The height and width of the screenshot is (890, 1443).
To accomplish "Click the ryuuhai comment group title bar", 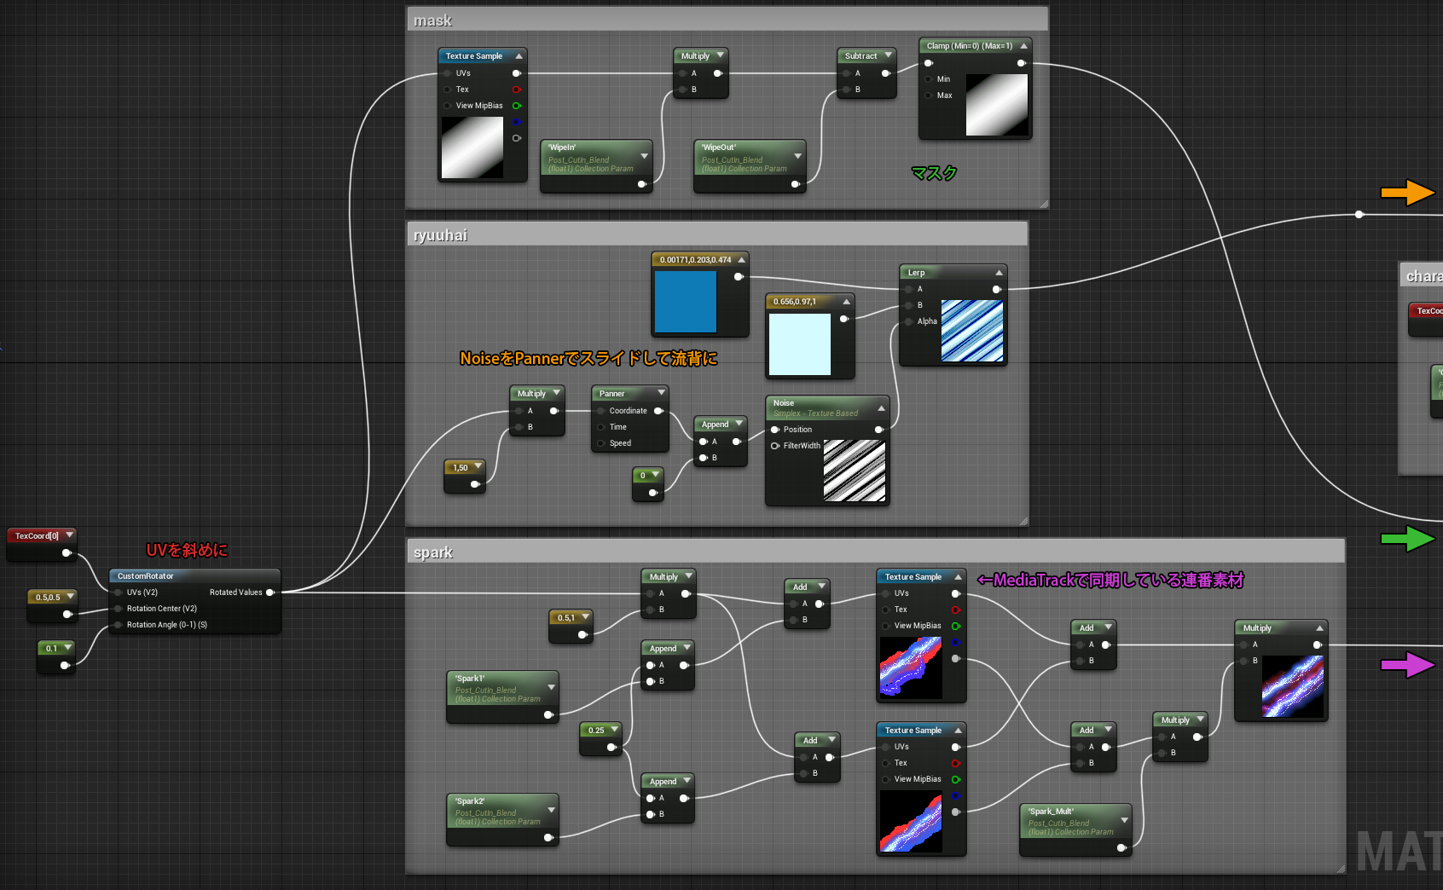I will pyautogui.click(x=440, y=234).
